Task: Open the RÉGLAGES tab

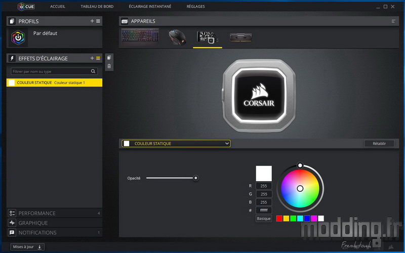Action: 195,7
